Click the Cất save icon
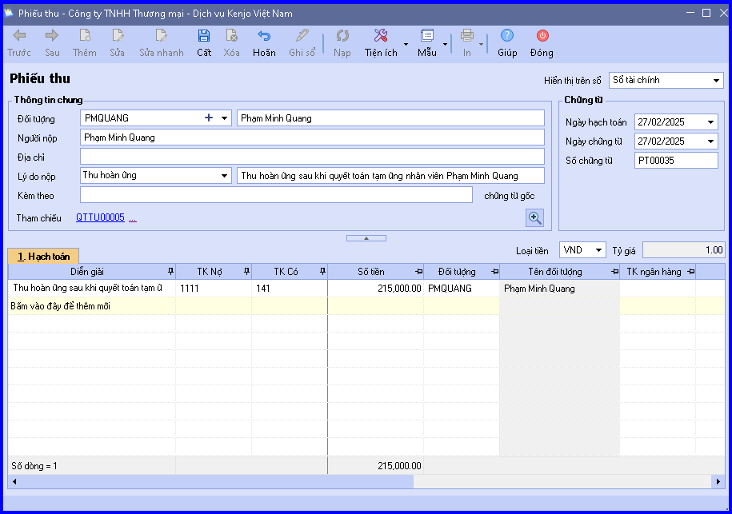 point(203,36)
